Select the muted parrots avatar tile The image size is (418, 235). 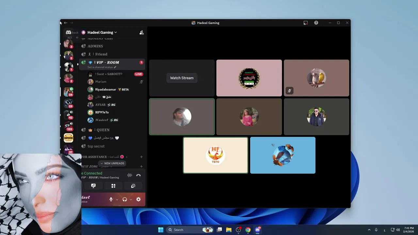pos(316,78)
